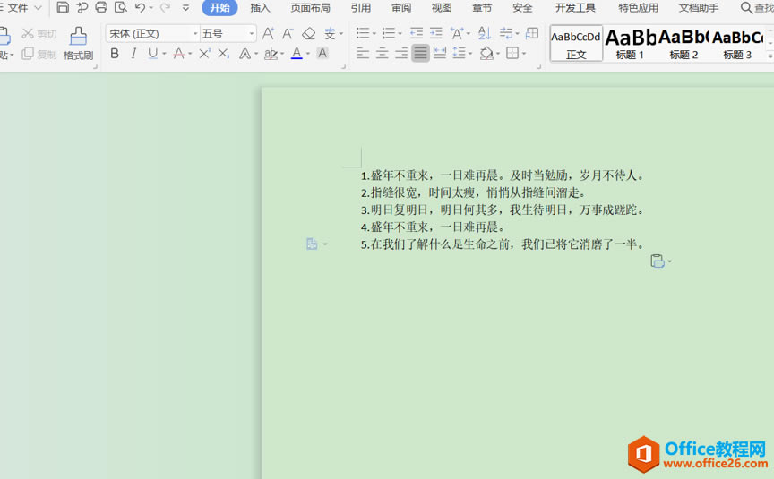Open the font size dropdown 五号
The width and height of the screenshot is (774, 479).
click(252, 33)
